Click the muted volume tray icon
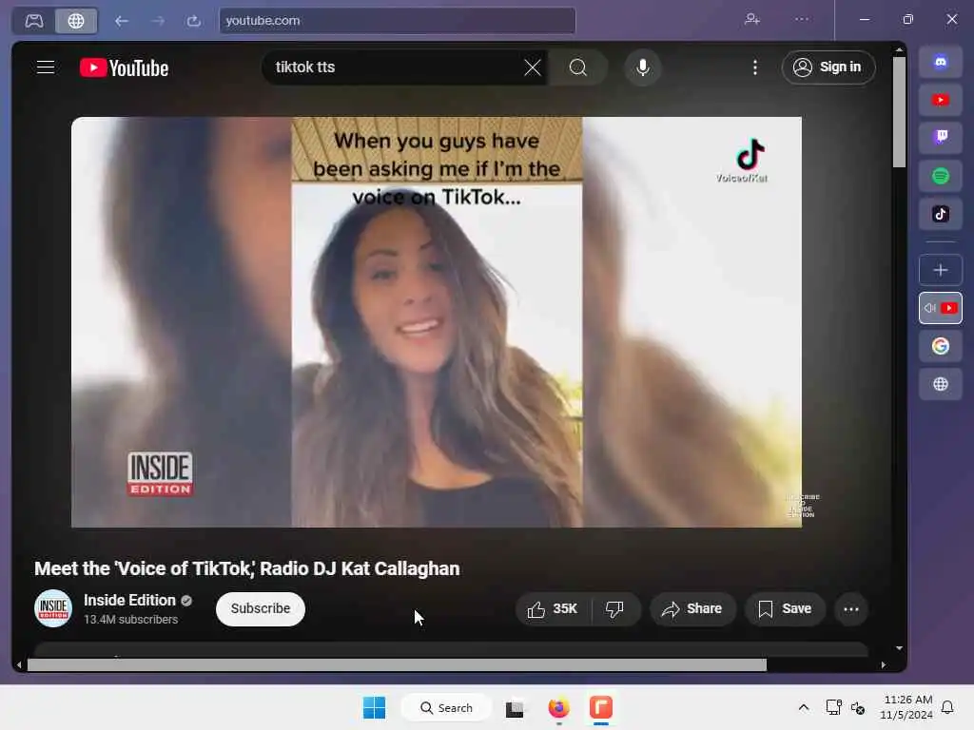This screenshot has height=730, width=974. [x=858, y=707]
